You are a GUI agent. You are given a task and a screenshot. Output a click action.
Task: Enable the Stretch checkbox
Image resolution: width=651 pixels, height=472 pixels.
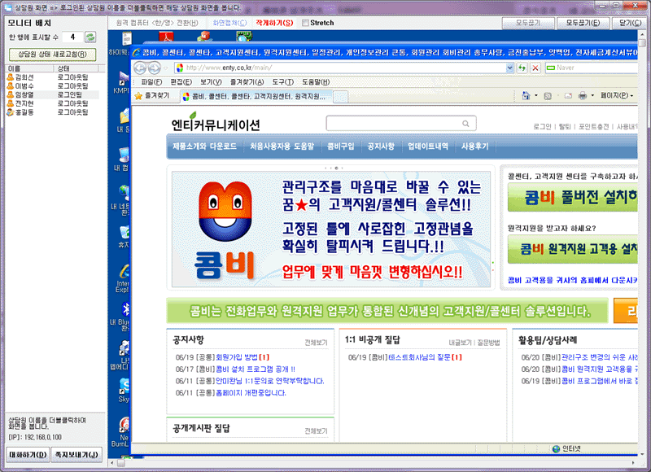pos(305,23)
